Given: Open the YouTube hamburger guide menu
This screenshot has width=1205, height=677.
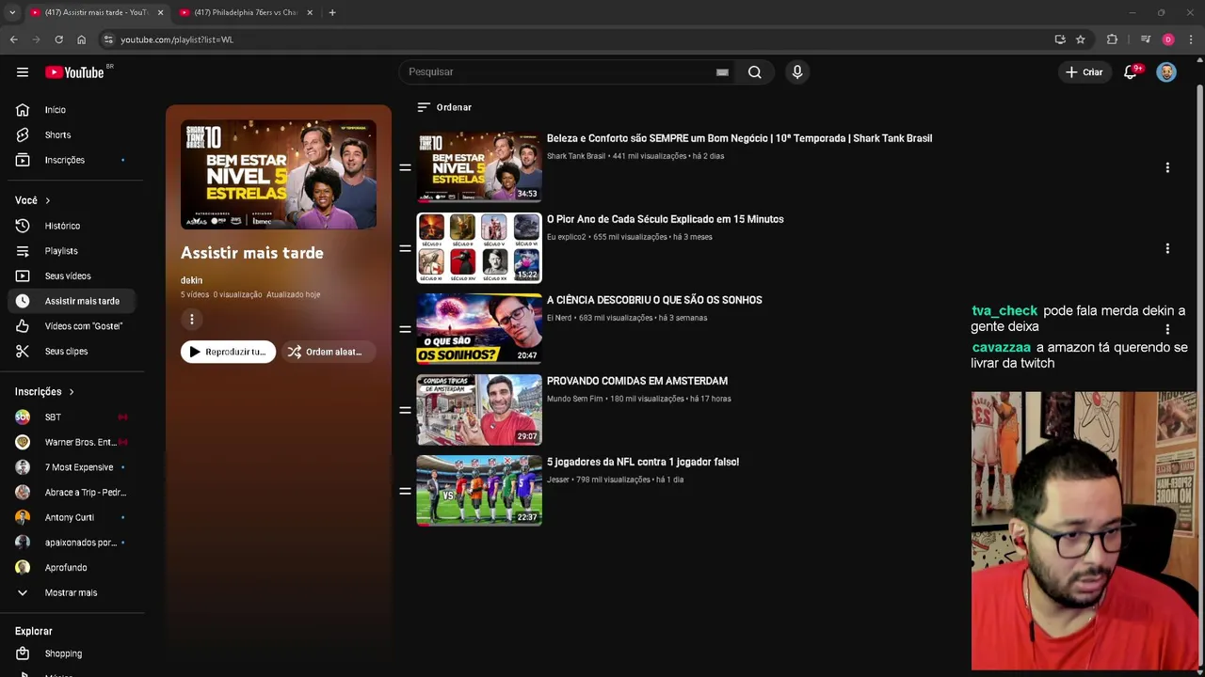Looking at the screenshot, I should click(x=23, y=72).
